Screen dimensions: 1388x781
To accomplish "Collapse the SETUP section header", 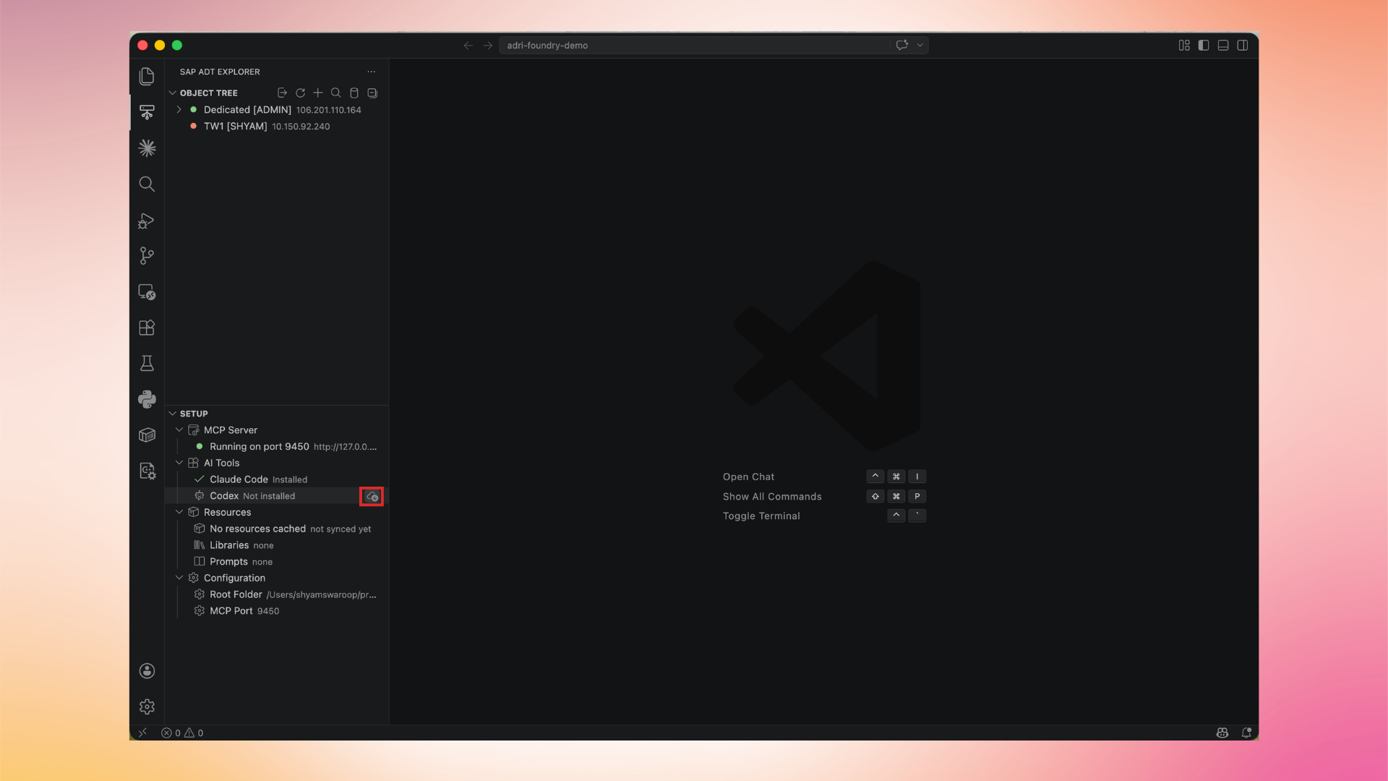I will [173, 413].
